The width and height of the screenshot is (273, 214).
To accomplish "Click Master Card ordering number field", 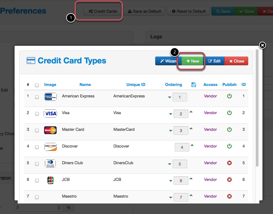I will pyautogui.click(x=181, y=131).
